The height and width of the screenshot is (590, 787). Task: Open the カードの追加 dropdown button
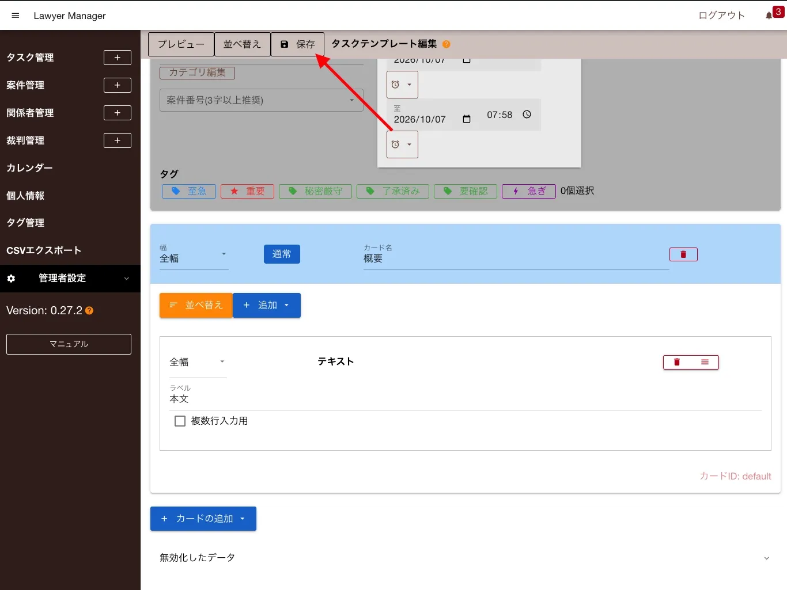point(203,519)
